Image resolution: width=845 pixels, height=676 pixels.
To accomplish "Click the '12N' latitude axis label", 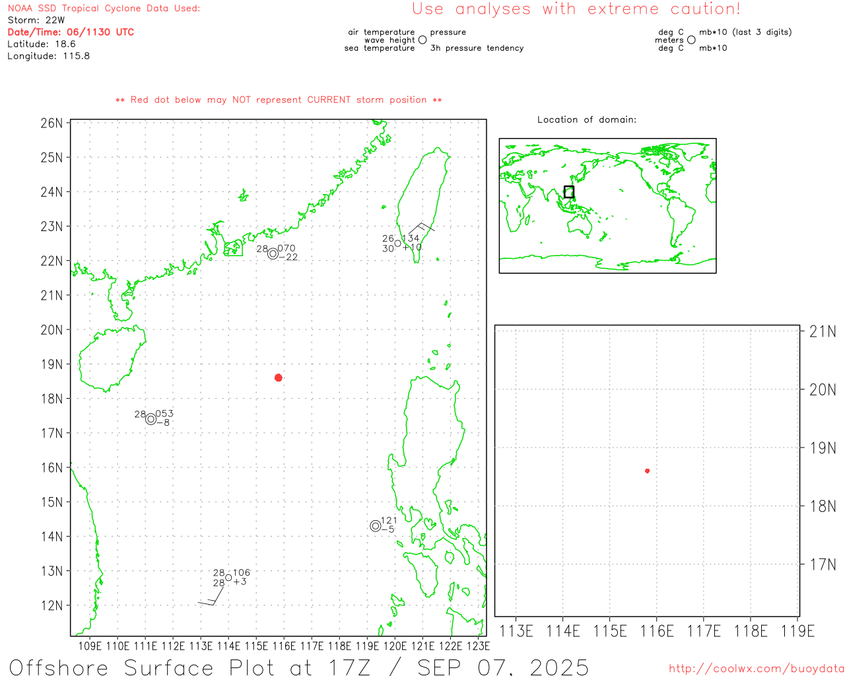I will pos(52,605).
